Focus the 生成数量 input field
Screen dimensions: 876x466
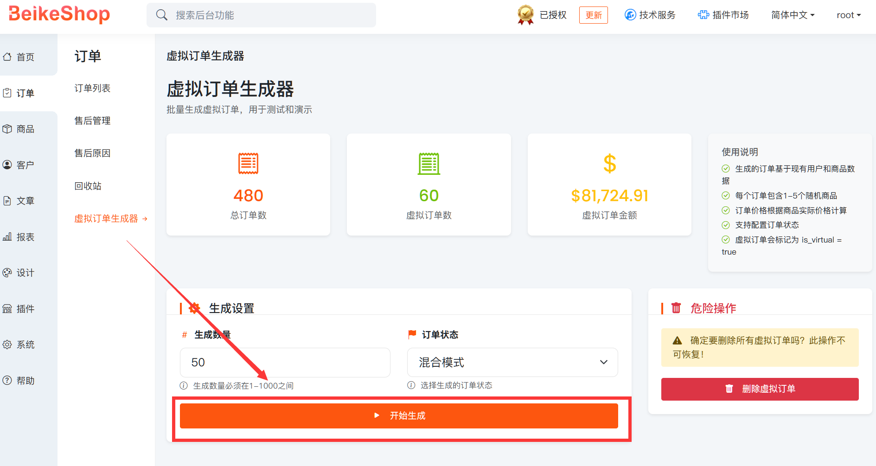285,362
